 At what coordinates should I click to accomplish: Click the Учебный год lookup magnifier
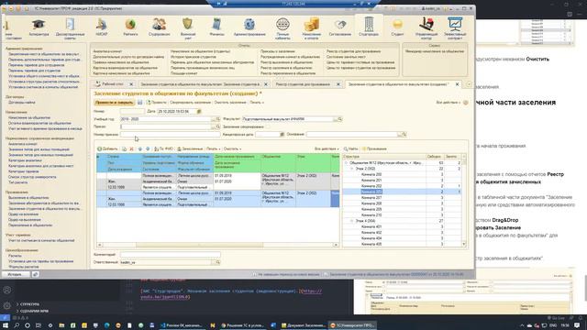[x=217, y=119]
